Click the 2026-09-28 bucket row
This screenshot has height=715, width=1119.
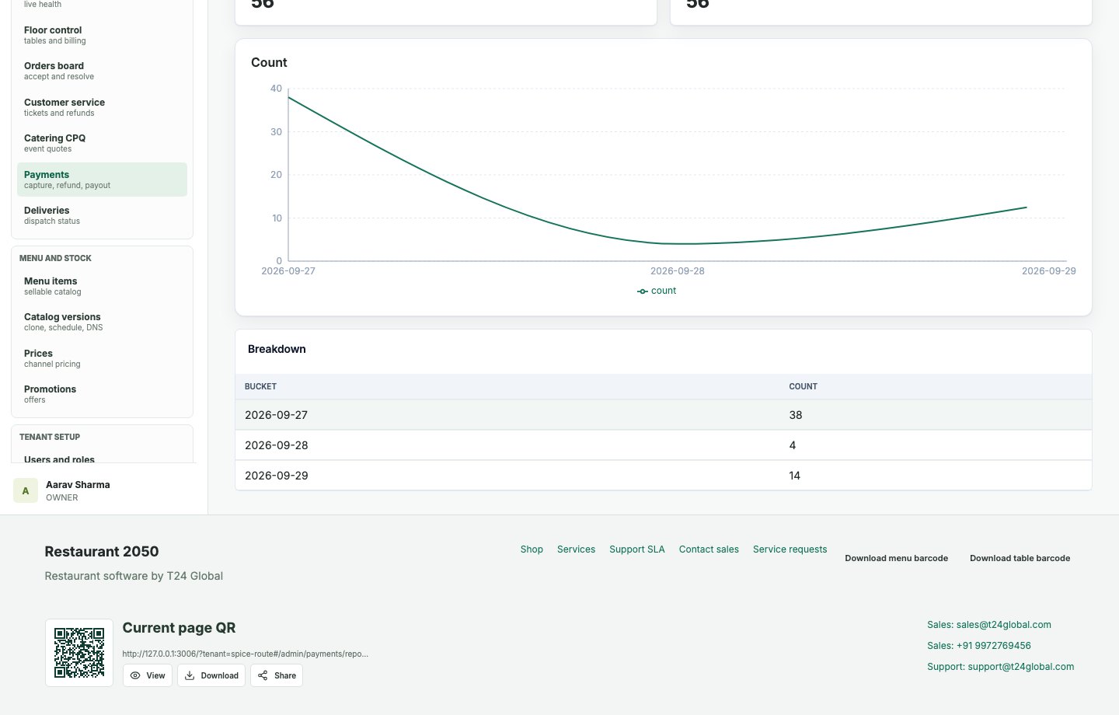pyautogui.click(x=664, y=445)
